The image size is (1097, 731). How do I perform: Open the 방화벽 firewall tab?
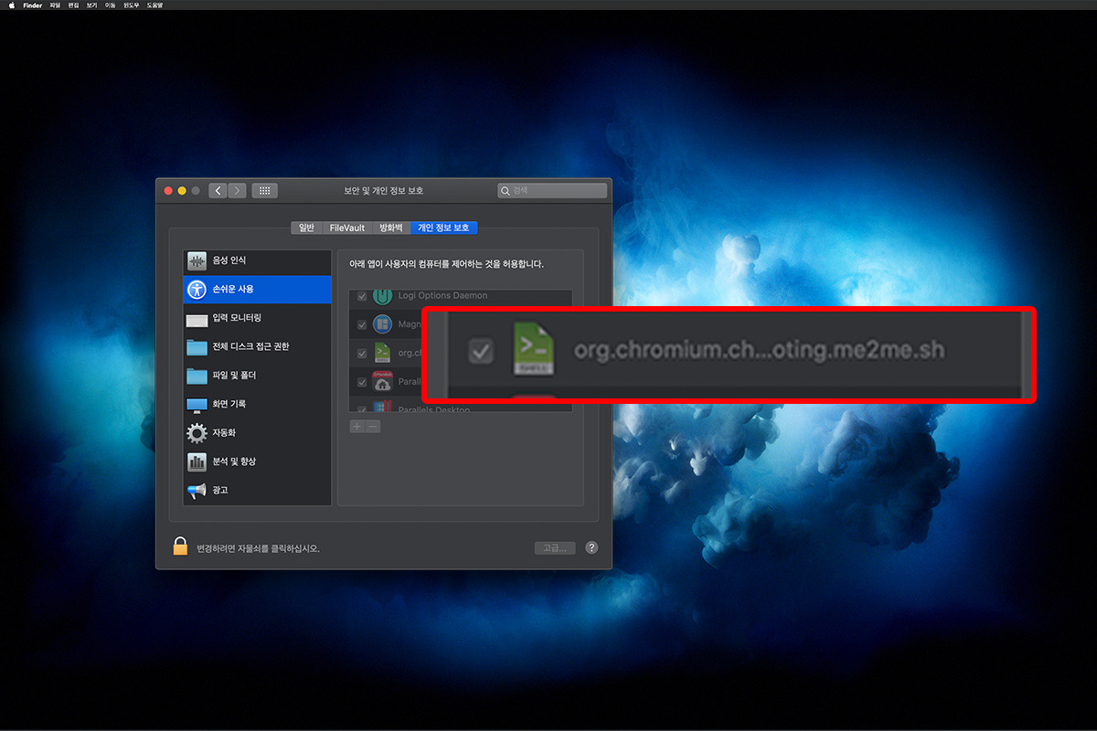[x=392, y=228]
